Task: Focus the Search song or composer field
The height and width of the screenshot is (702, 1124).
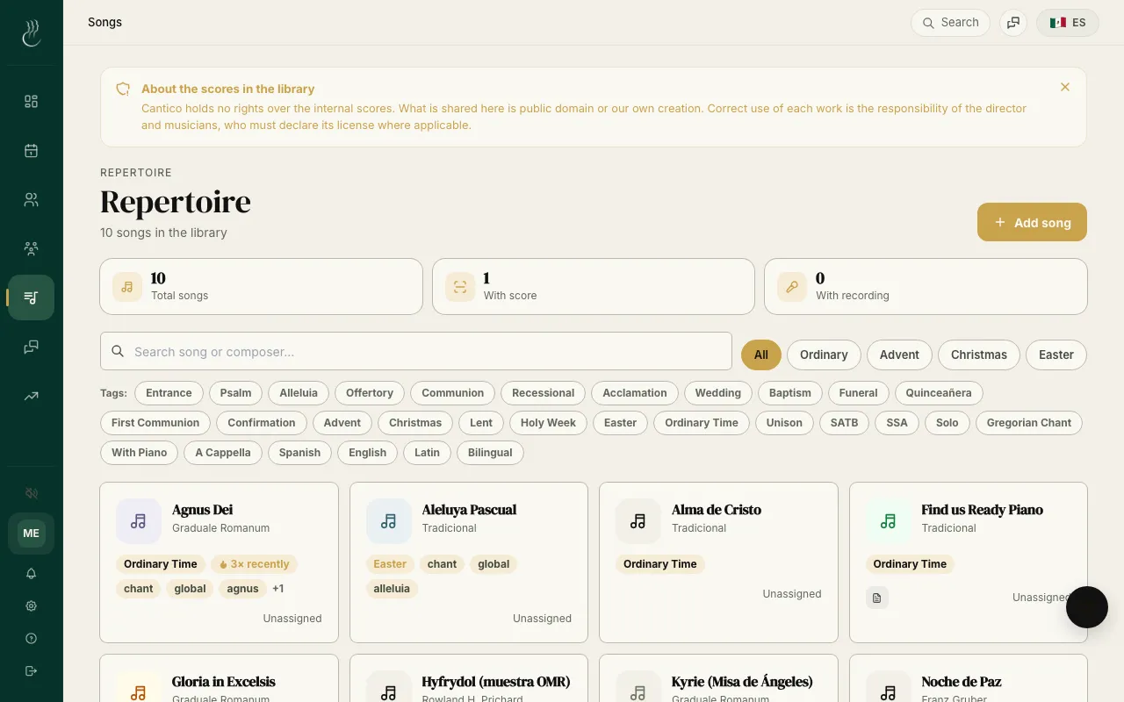Action: pyautogui.click(x=416, y=352)
